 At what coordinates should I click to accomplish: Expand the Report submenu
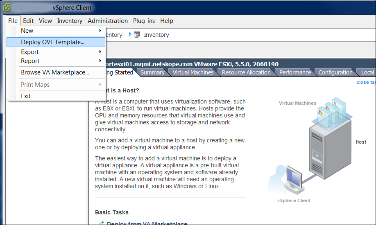click(x=56, y=61)
